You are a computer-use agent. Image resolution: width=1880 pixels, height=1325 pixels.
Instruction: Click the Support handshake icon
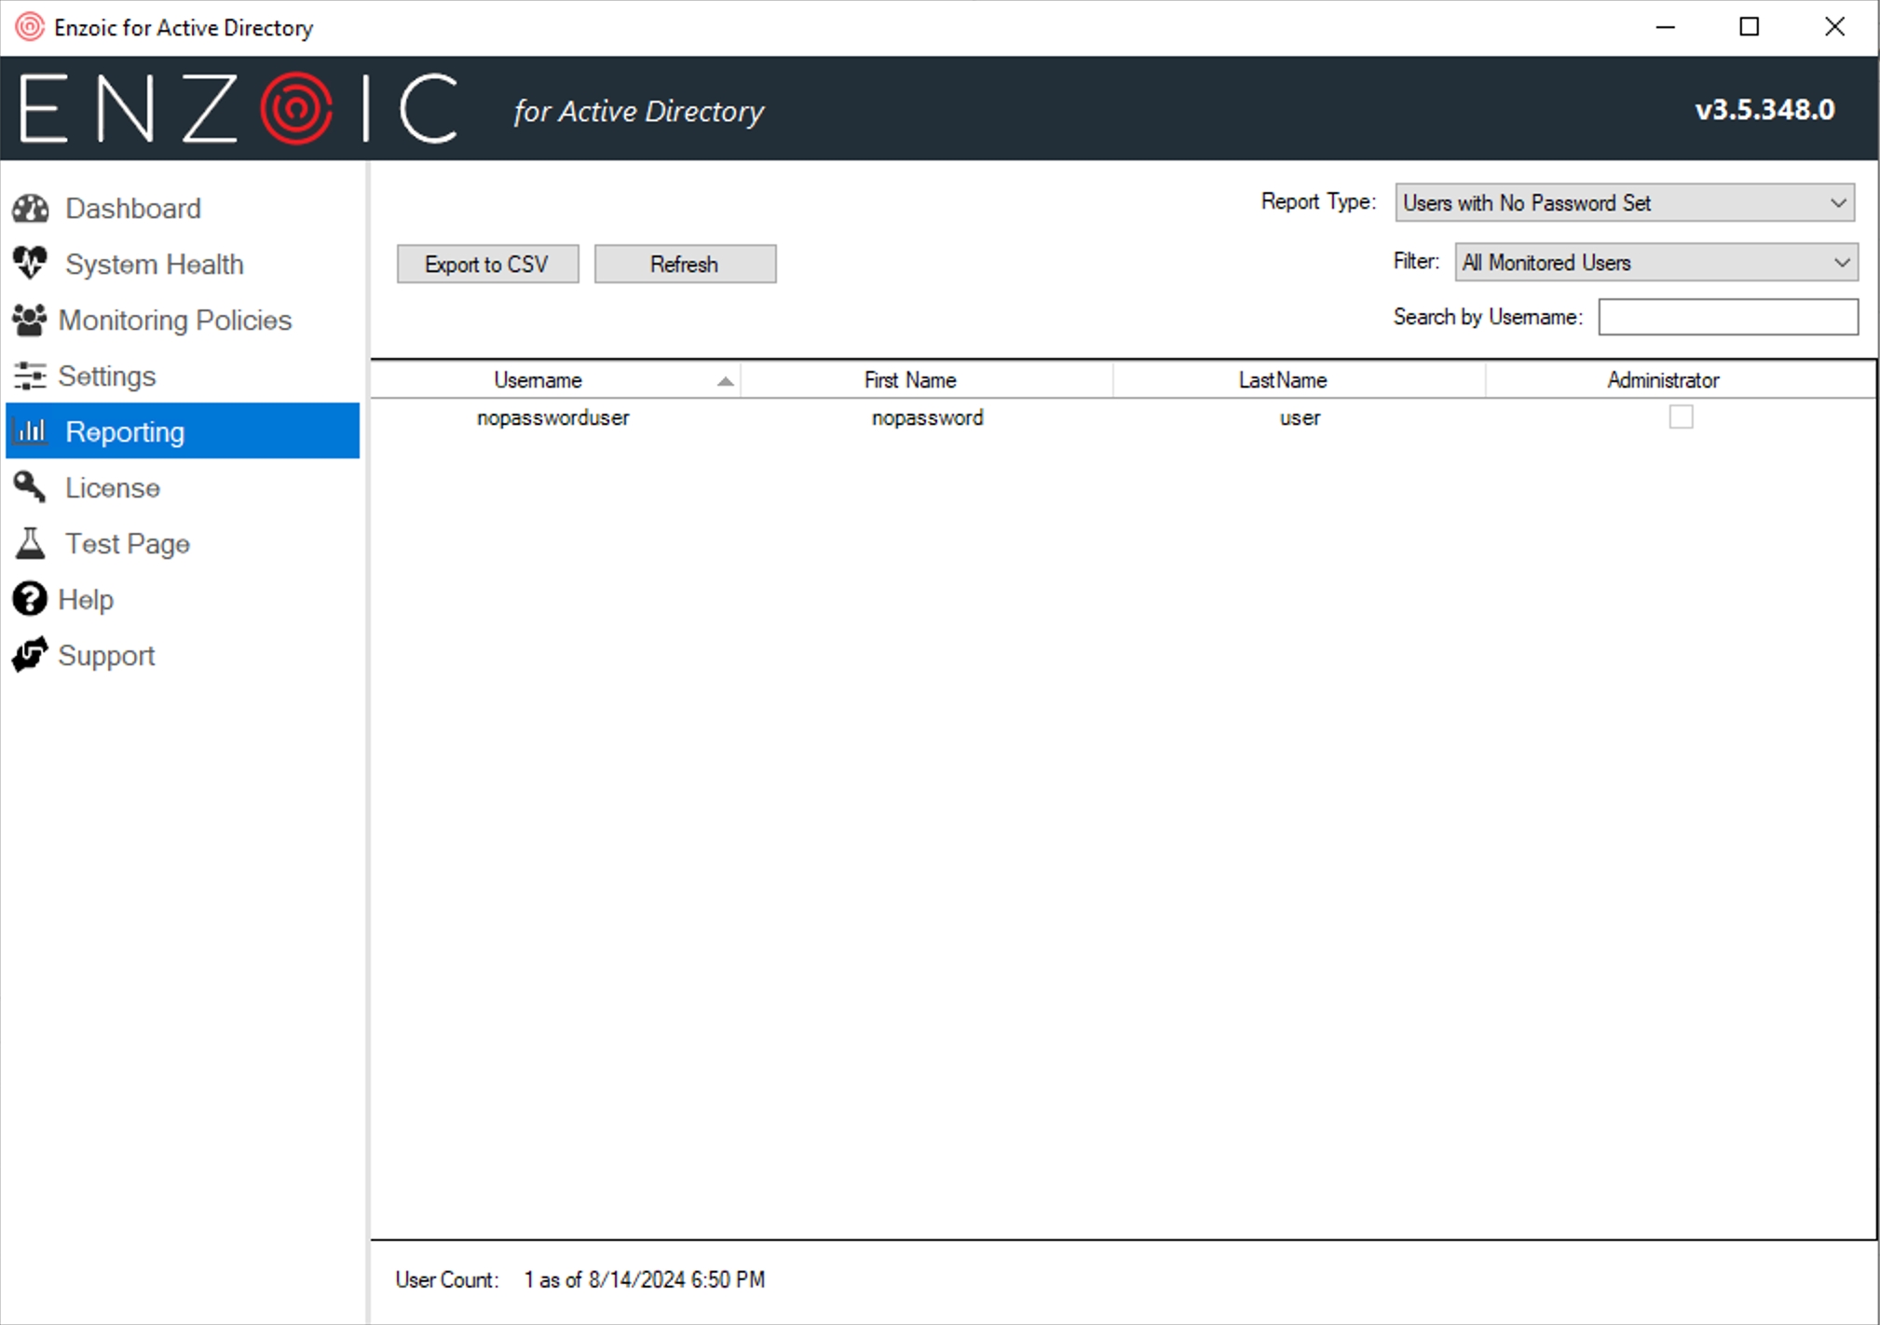(x=30, y=655)
